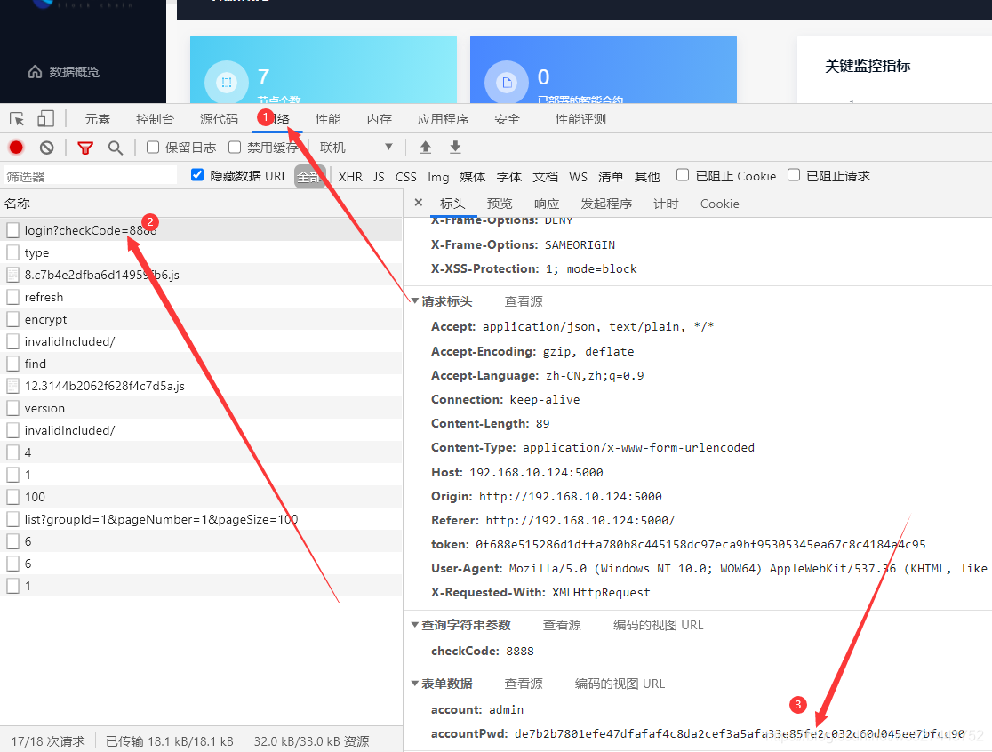Collapse the 请求标头 section

(x=415, y=301)
